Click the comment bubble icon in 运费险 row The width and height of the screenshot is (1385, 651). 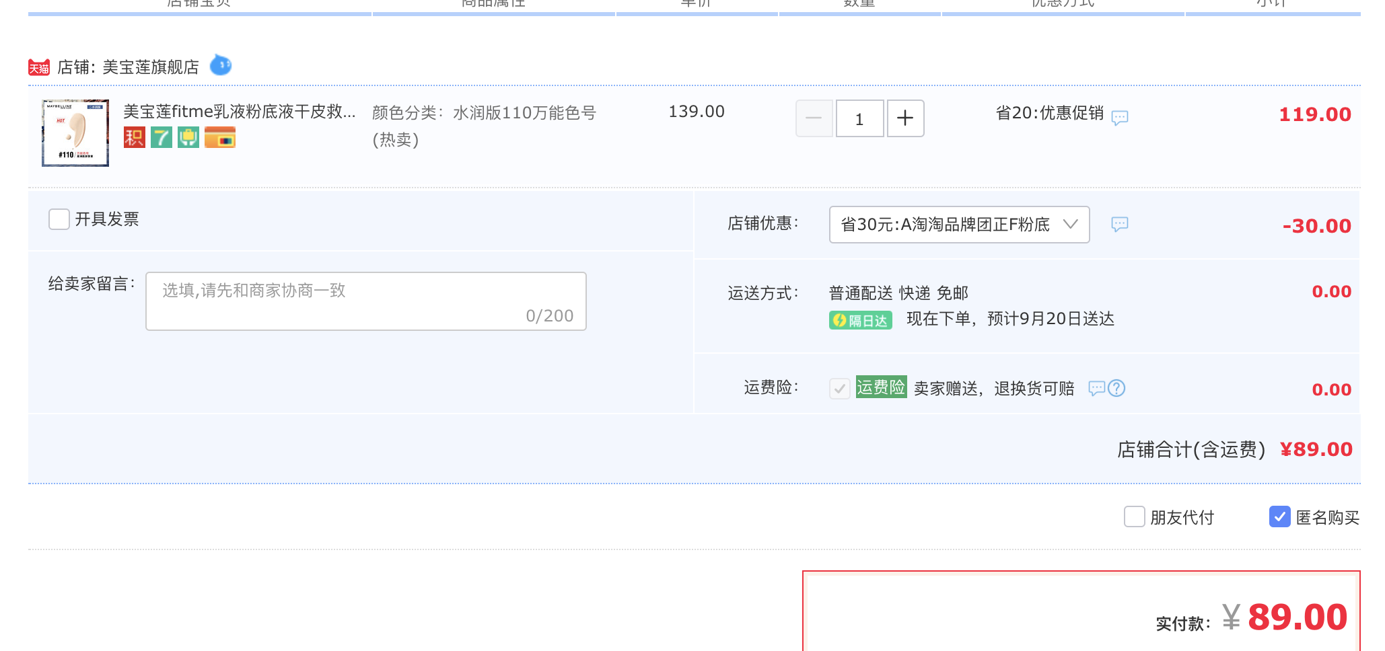[x=1097, y=388]
